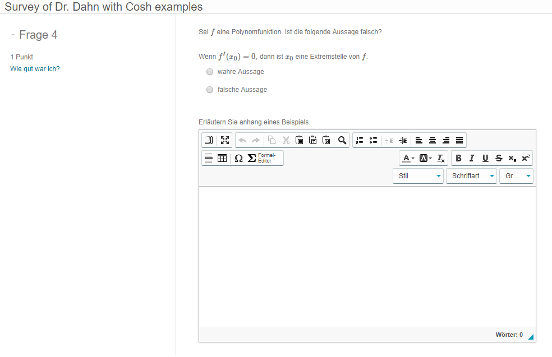Toggle bold formatting

[x=458, y=158]
